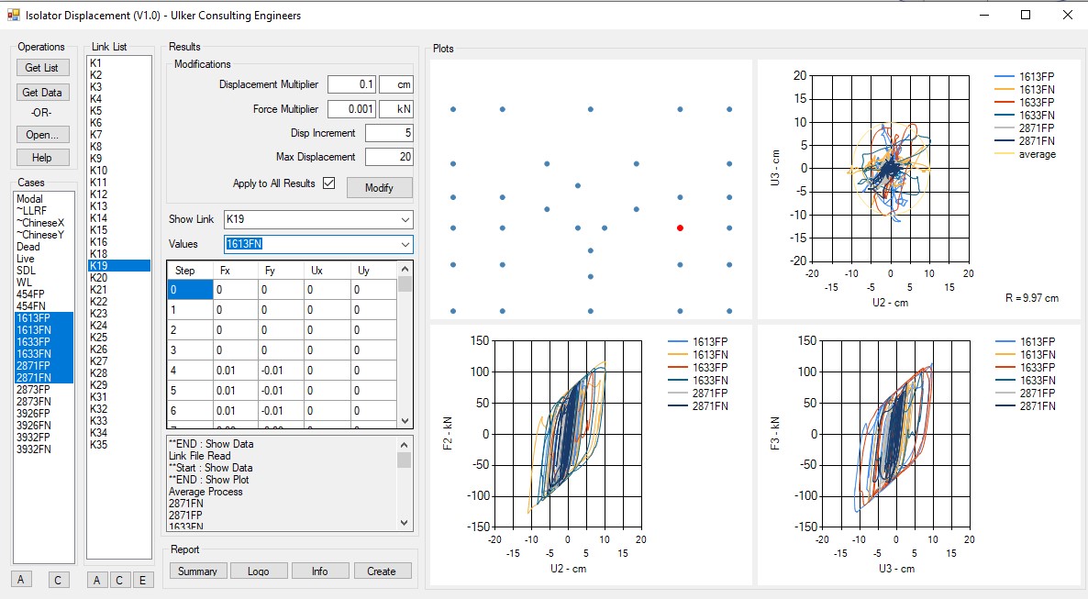This screenshot has width=1088, height=599.
Task: Click the Uy column header
Action: coord(373,270)
